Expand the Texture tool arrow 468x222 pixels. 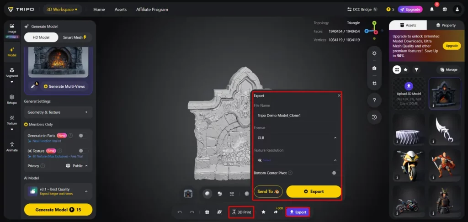click(x=12, y=130)
